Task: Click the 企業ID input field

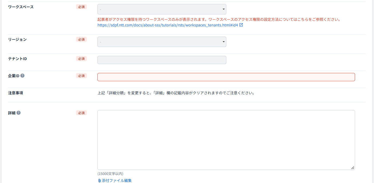Action: 226,77
